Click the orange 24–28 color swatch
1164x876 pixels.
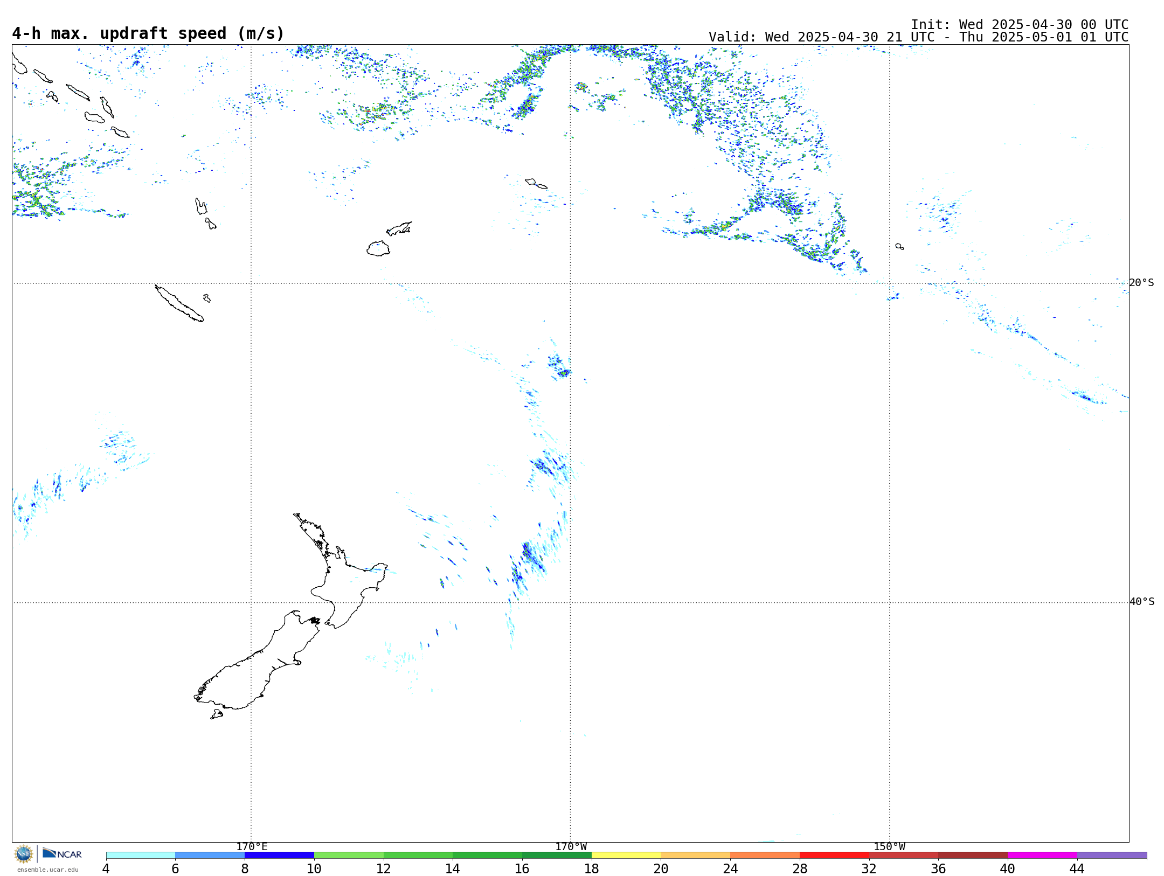click(765, 856)
